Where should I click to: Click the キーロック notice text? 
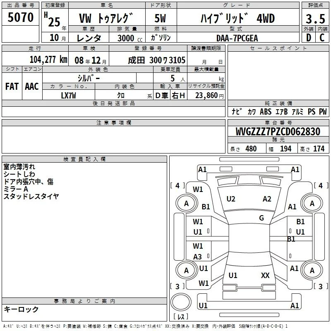tap(21, 309)
